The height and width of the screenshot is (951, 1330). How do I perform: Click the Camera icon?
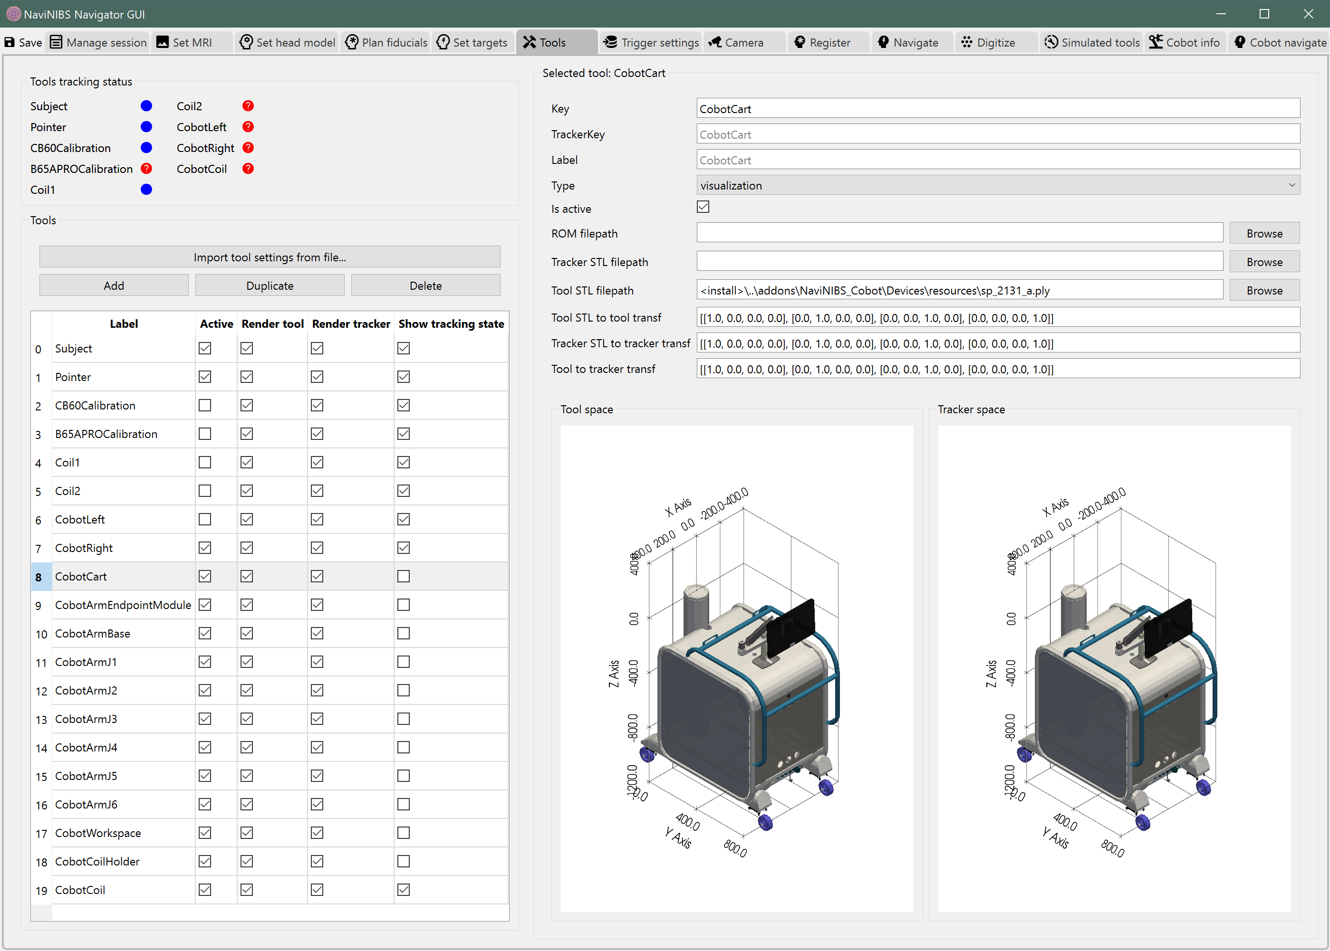click(715, 42)
